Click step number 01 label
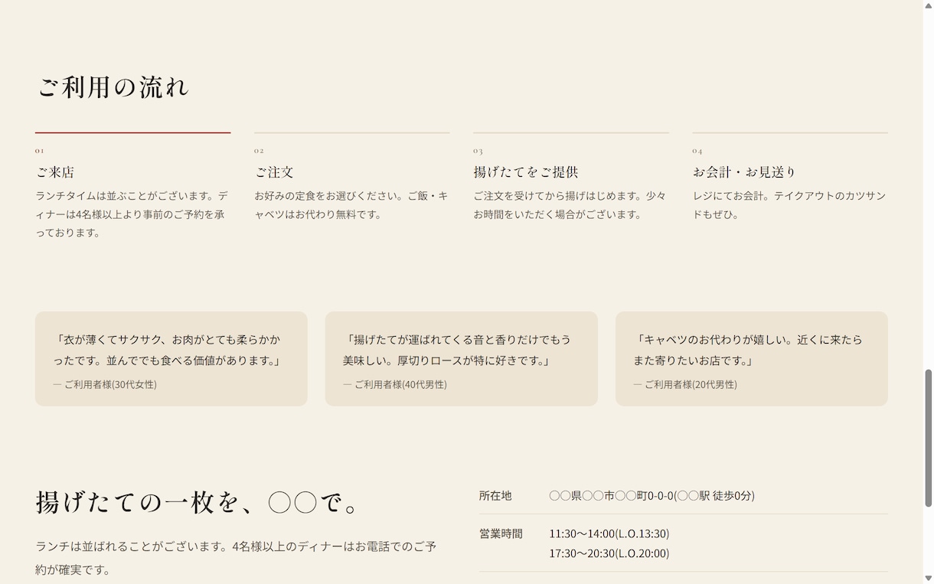 click(40, 151)
